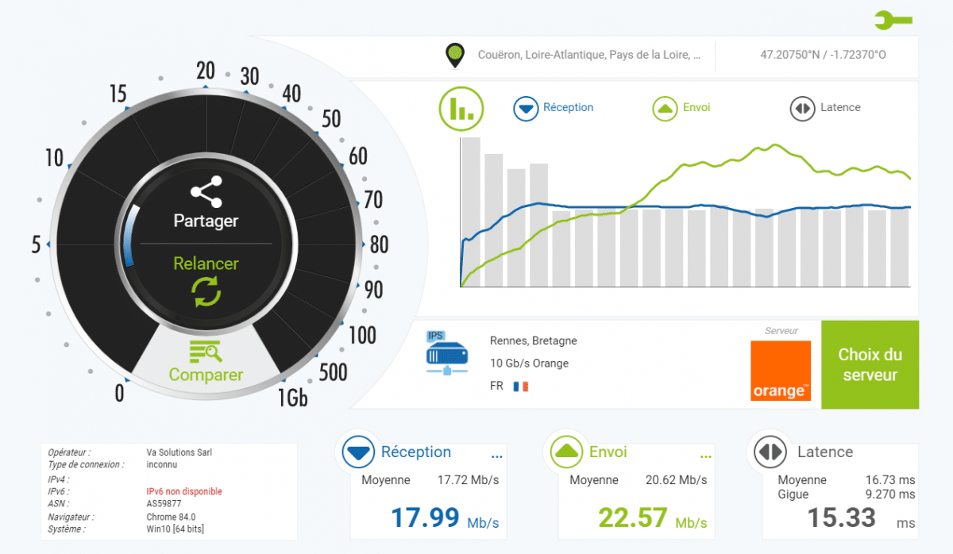
Task: Click the blue Réception down-arrow icon
Action: 358,452
